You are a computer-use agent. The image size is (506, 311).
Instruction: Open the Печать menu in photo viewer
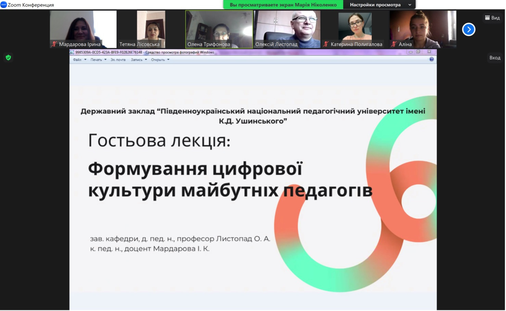click(x=99, y=60)
